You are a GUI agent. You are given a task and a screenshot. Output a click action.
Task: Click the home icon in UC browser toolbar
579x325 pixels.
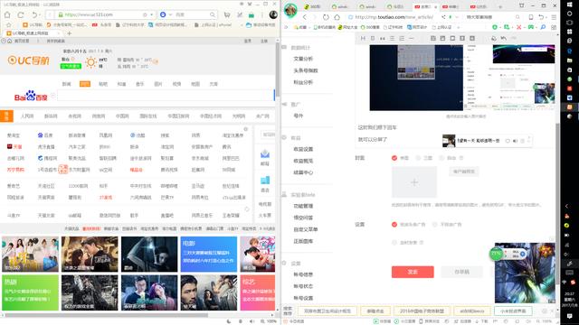[7, 14]
